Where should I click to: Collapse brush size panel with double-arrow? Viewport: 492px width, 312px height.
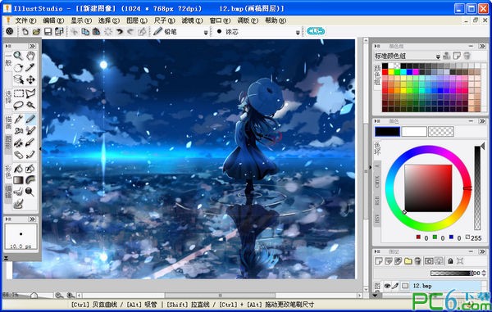click(x=32, y=219)
